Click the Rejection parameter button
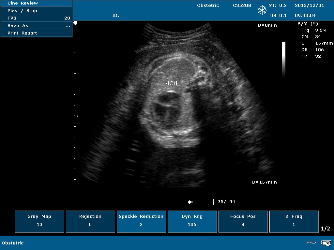334x250 pixels. (x=90, y=222)
